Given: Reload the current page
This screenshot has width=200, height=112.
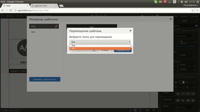Looking at the screenshot, I should pyautogui.click(x=11, y=10).
